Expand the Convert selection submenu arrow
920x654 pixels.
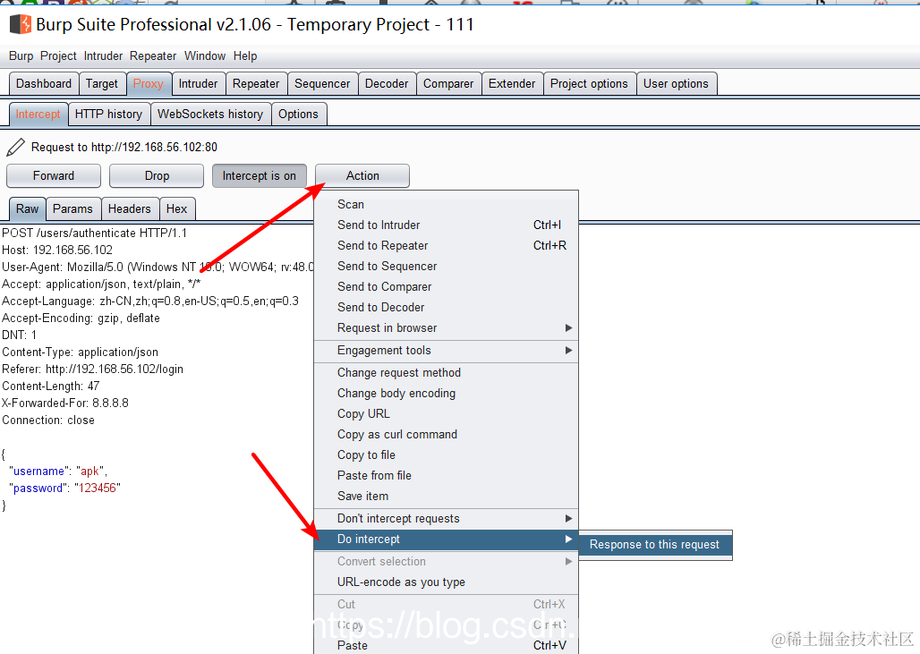[568, 561]
